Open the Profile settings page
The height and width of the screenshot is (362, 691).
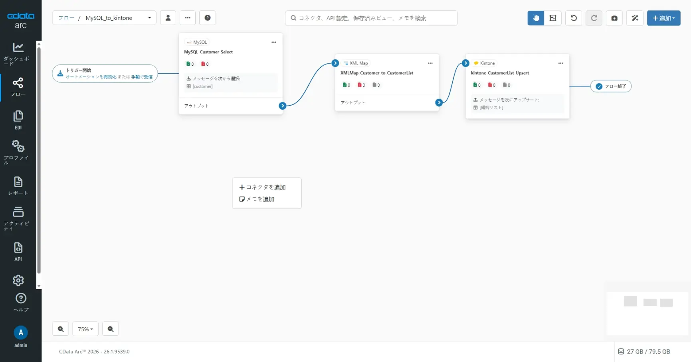(x=18, y=152)
